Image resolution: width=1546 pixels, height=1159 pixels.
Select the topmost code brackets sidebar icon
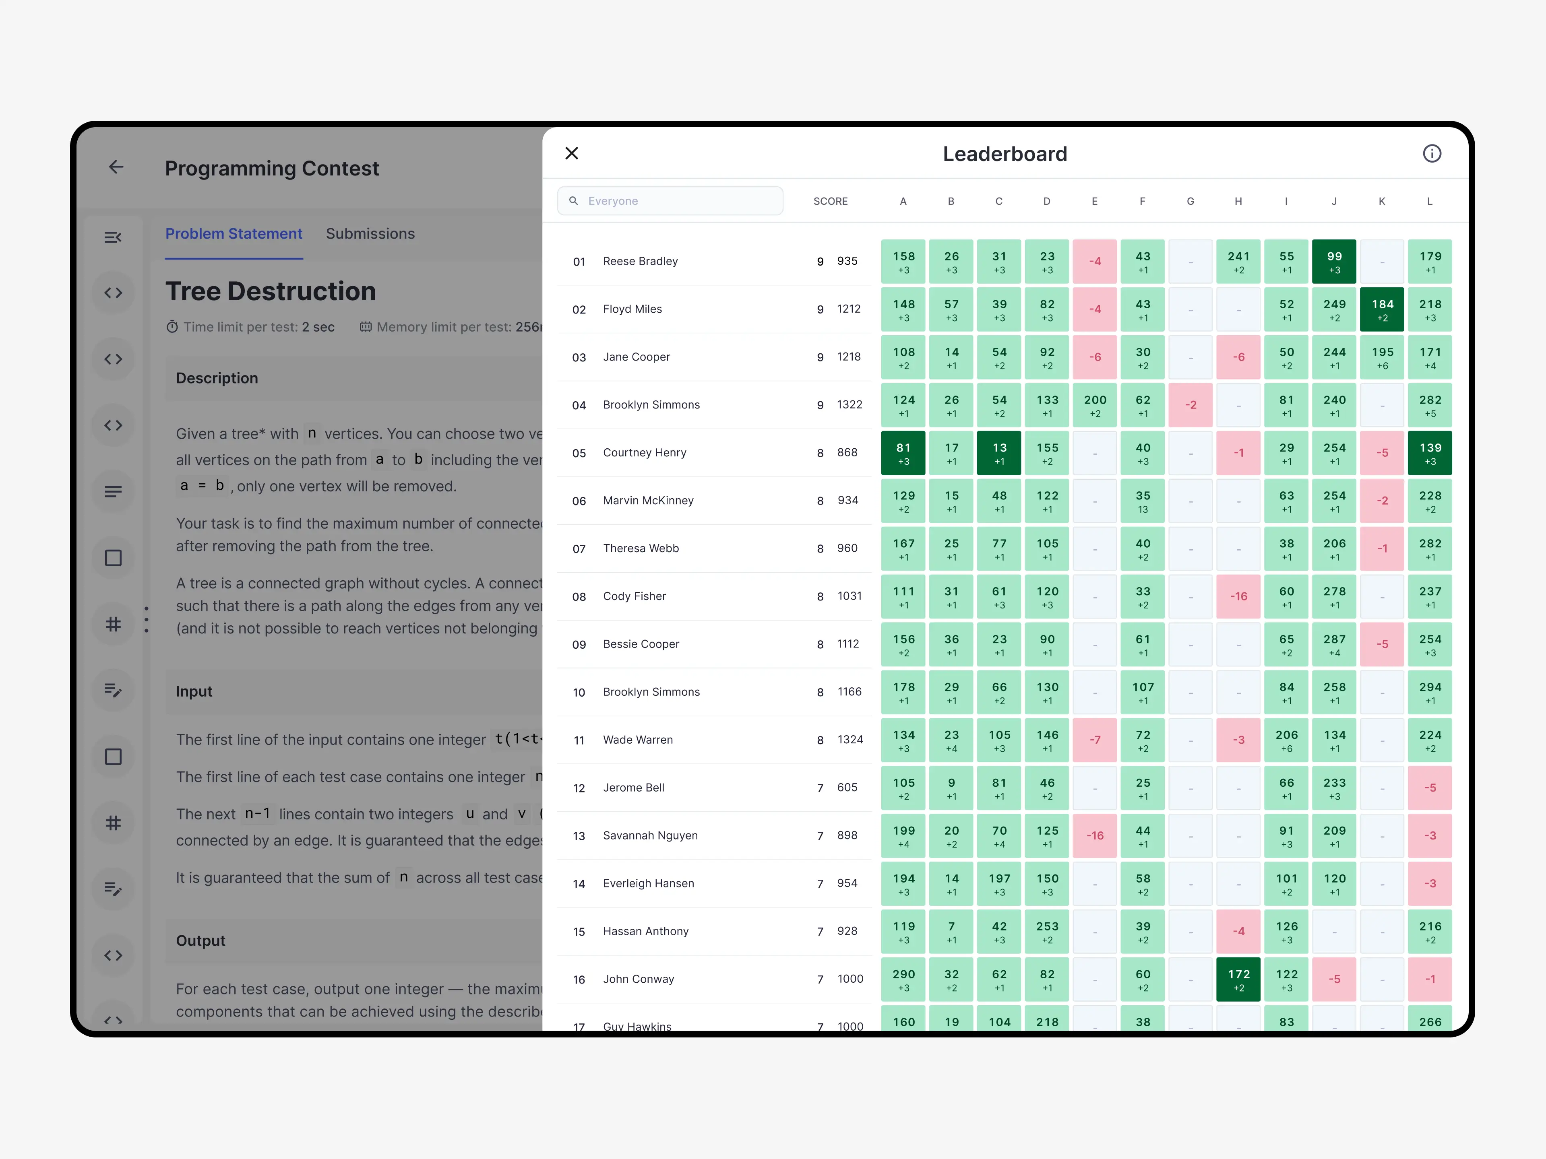pos(113,293)
